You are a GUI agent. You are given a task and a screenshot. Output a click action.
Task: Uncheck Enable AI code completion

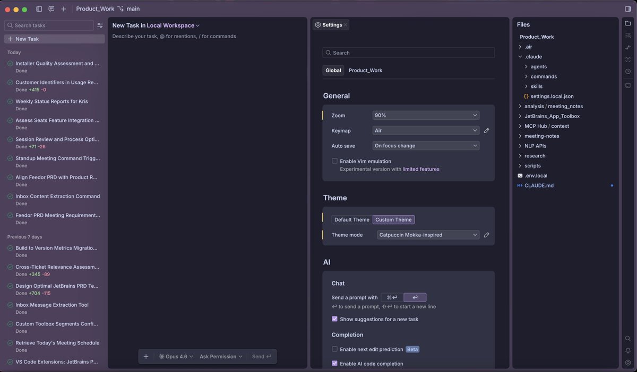tap(334, 364)
